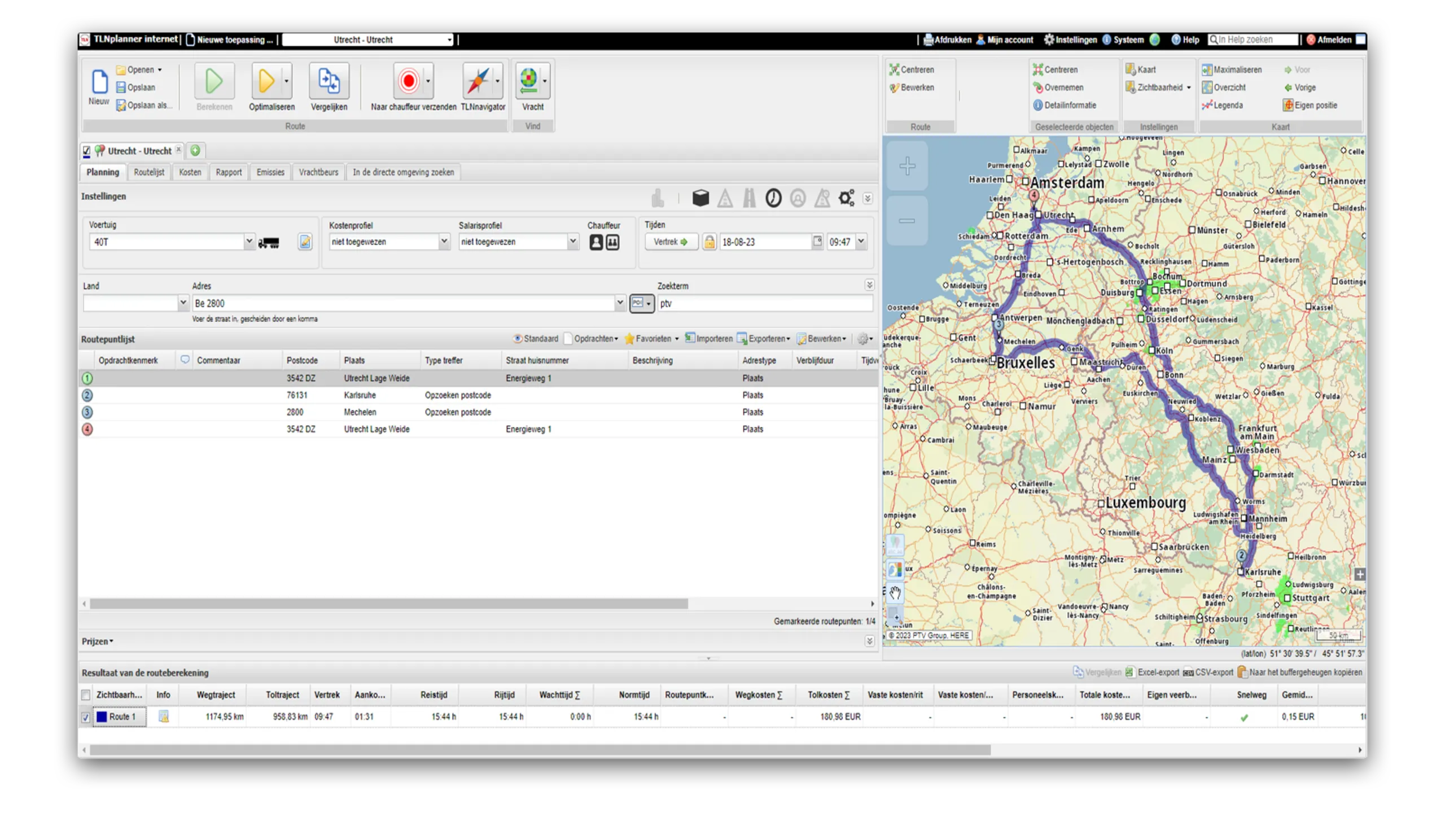Open the calendar date picker icon
This screenshot has height=813, width=1445.
[817, 242]
